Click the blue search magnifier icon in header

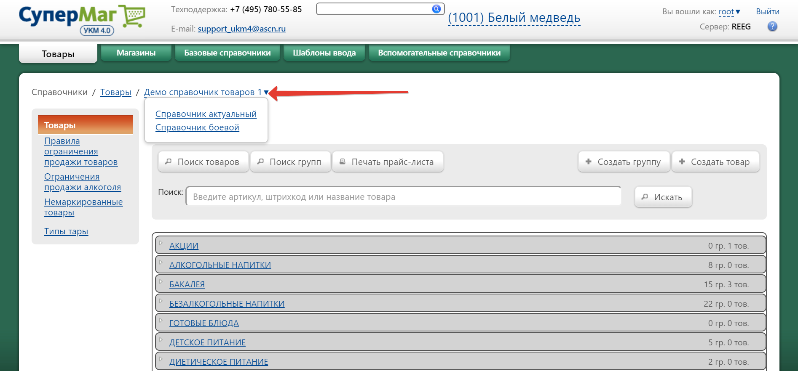click(x=436, y=9)
